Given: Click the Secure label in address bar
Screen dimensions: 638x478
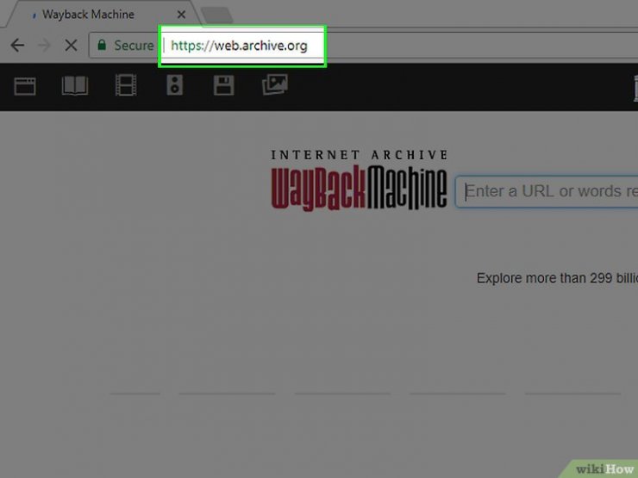Looking at the screenshot, I should (x=134, y=45).
